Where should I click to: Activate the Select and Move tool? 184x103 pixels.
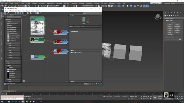(39, 6)
